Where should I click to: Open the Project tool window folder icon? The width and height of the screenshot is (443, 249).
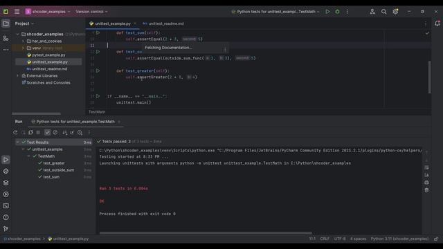[6, 24]
